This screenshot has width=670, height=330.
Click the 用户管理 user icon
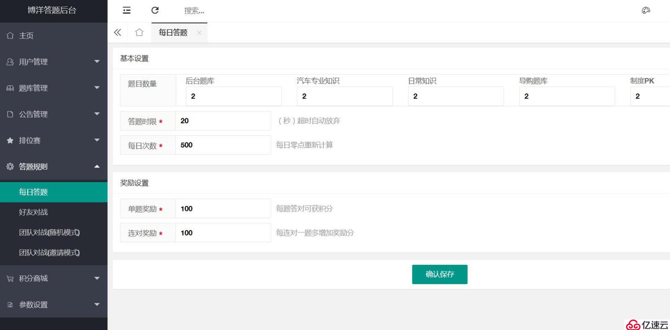point(10,62)
